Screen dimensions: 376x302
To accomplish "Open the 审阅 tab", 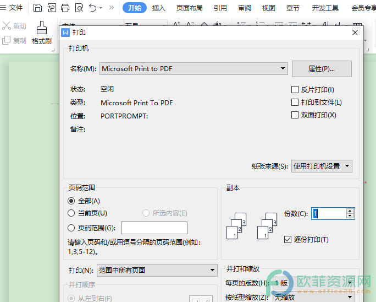I will pyautogui.click(x=245, y=8).
